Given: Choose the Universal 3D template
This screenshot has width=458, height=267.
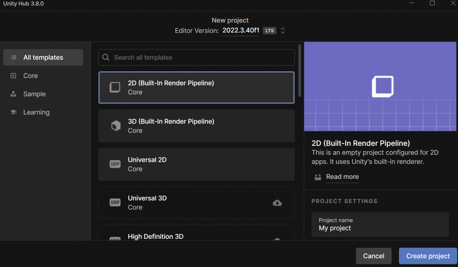Looking at the screenshot, I should pyautogui.click(x=196, y=203).
